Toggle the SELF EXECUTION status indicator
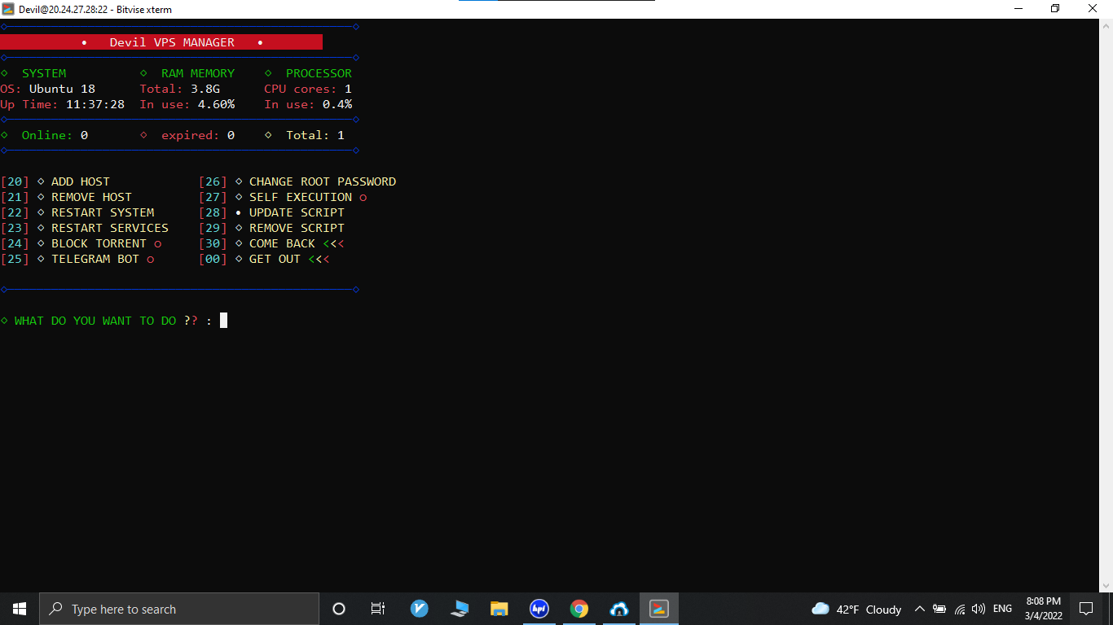This screenshot has width=1113, height=625. (362, 197)
